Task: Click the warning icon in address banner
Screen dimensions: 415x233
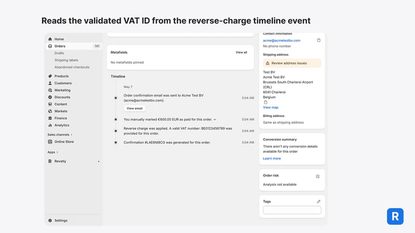Action: [x=267, y=63]
